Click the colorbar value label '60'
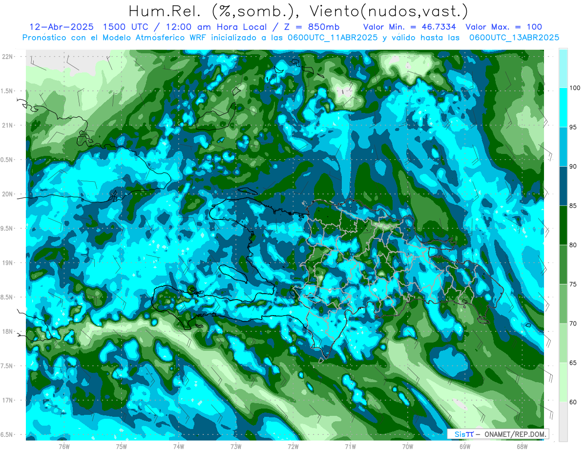Screen dimensions: 586x453 point(574,402)
